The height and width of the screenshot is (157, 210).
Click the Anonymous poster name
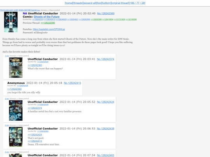coord(16,83)
